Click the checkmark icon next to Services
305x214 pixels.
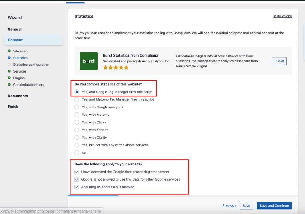point(9,71)
